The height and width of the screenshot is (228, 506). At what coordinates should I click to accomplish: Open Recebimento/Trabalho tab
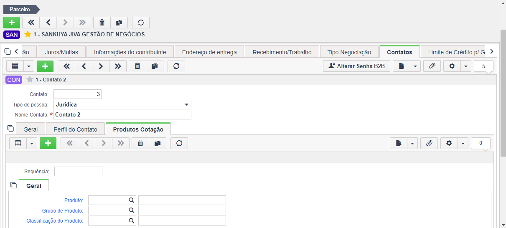coord(282,52)
